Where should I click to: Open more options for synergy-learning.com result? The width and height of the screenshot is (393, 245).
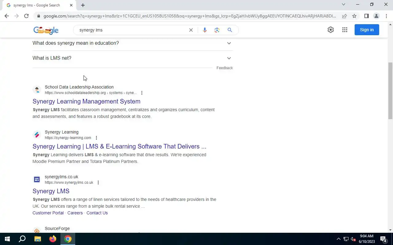[96, 138]
